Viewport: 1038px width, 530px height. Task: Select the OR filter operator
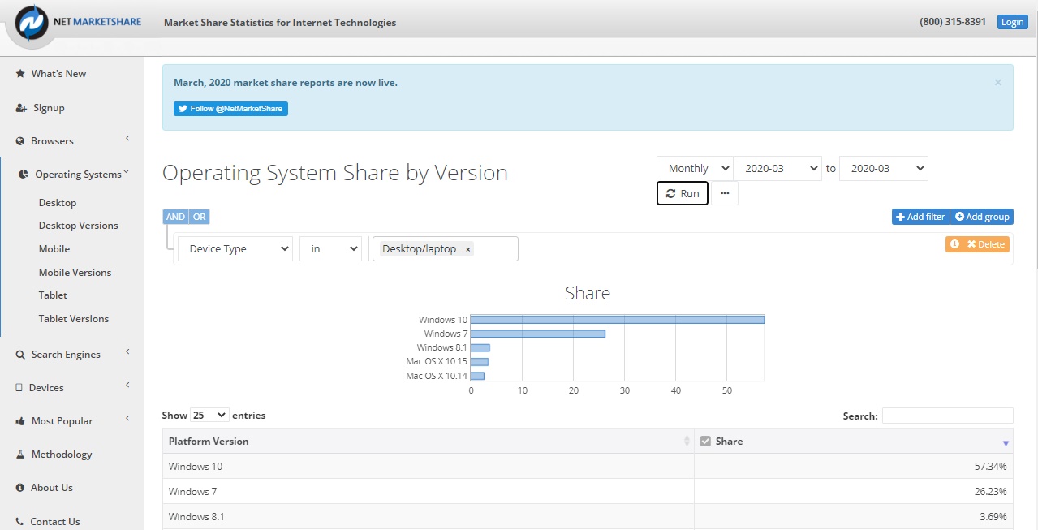200,217
